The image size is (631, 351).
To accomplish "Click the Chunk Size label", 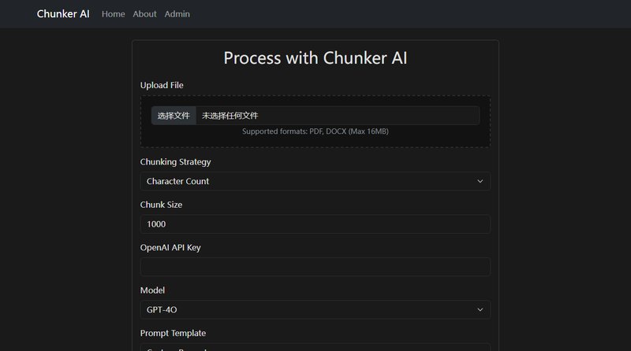I will 161,205.
